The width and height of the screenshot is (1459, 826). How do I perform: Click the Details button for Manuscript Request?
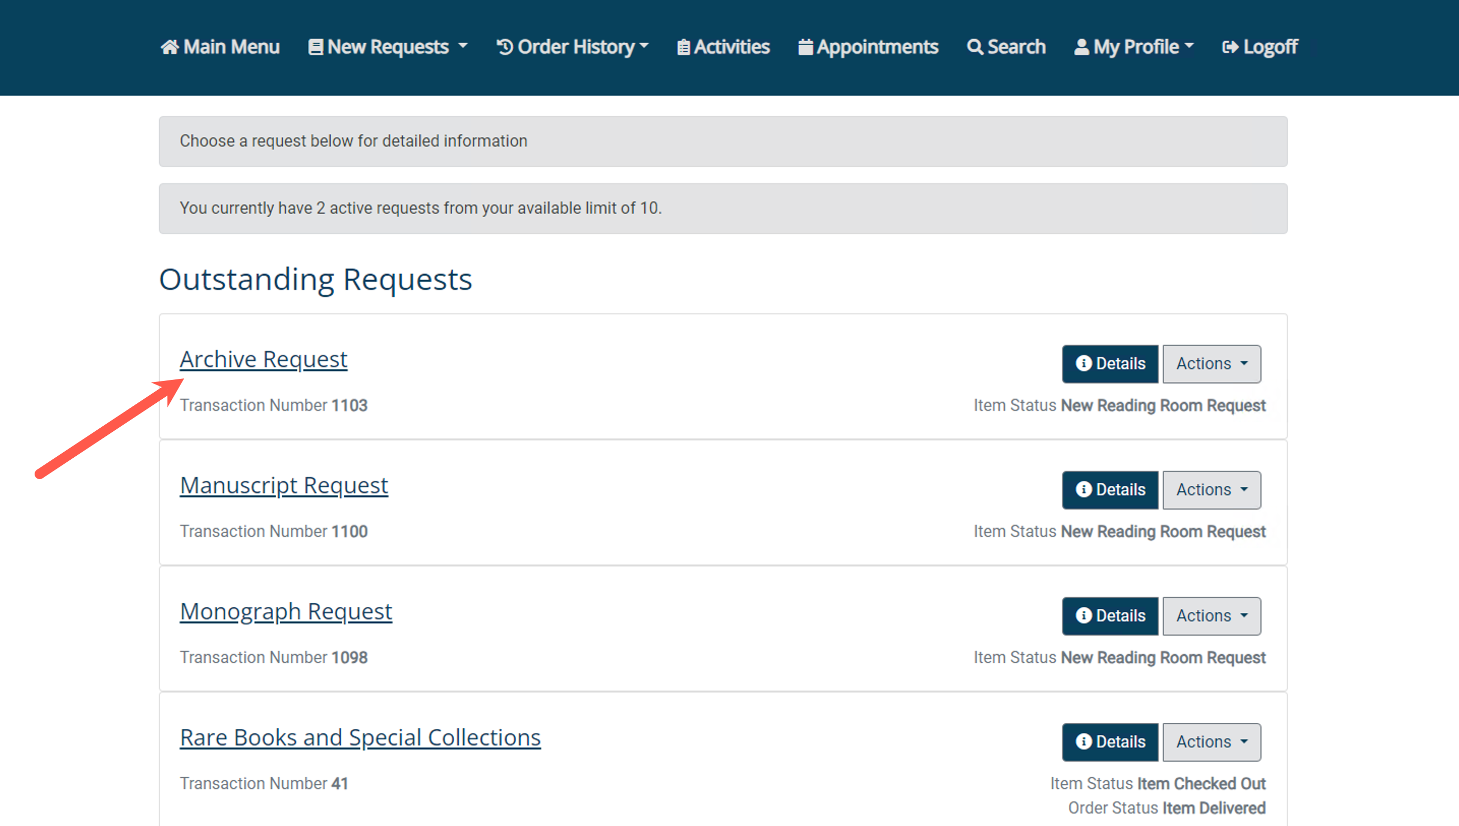[x=1109, y=490]
